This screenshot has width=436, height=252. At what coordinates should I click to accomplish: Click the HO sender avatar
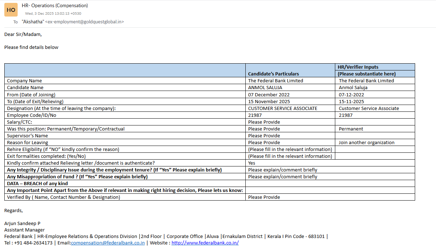click(11, 10)
